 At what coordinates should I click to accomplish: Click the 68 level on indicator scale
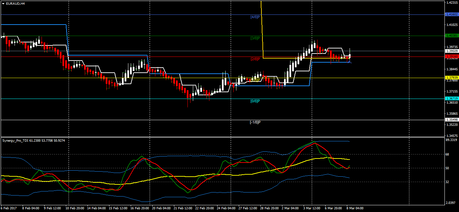click(448, 154)
